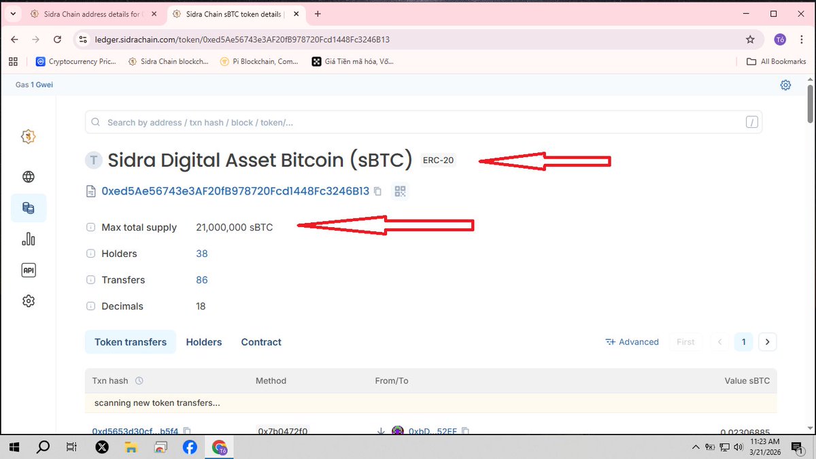Open Facebook from the taskbar
Viewport: 816px width, 459px height.
(190, 447)
